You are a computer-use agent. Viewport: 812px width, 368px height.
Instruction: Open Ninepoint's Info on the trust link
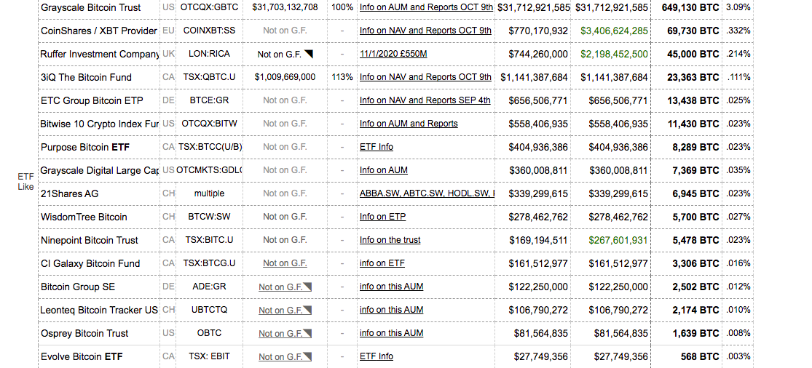pyautogui.click(x=390, y=240)
